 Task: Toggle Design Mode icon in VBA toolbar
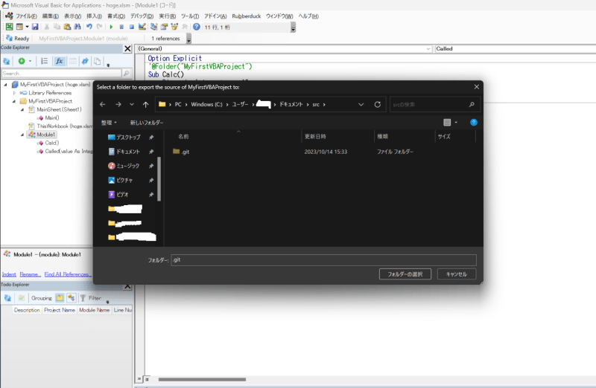point(142,27)
